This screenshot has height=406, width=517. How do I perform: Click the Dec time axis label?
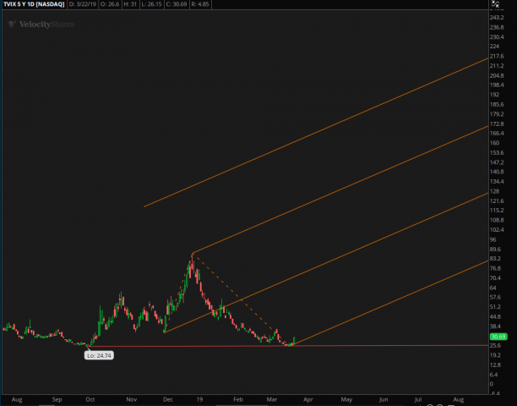[168, 399]
